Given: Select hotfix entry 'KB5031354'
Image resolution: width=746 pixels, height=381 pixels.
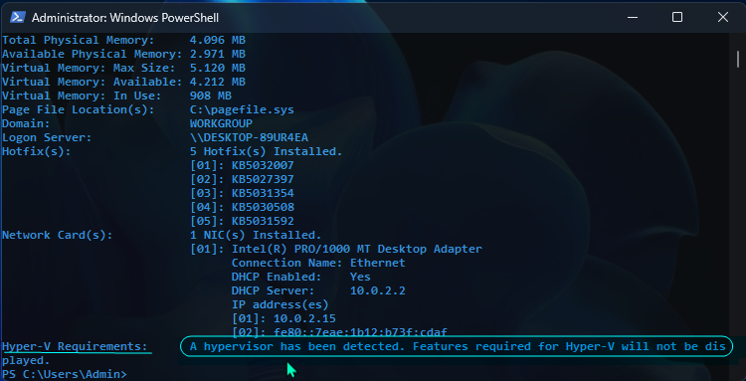Looking at the screenshot, I should tap(263, 193).
